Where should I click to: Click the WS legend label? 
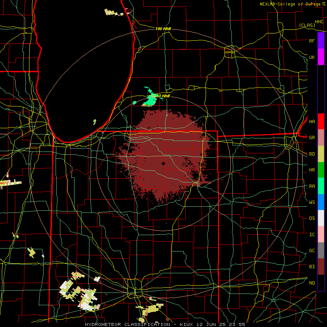(x=312, y=202)
